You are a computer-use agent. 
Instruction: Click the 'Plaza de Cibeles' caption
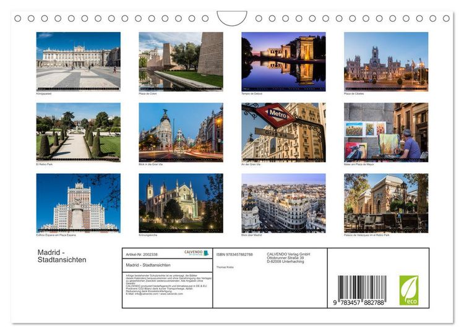click(x=354, y=94)
